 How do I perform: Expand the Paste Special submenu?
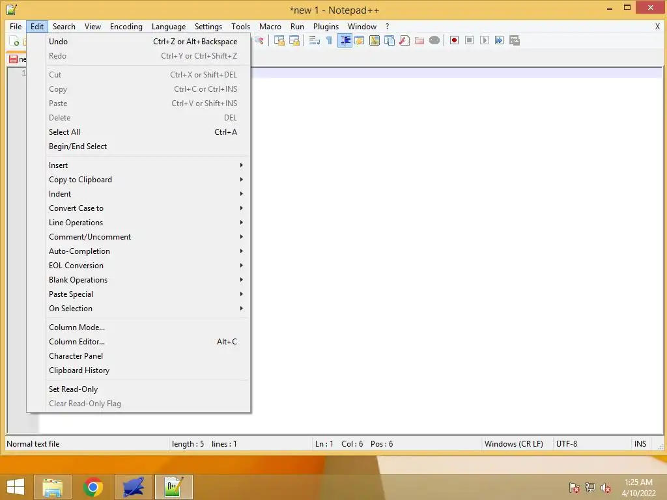coord(147,294)
